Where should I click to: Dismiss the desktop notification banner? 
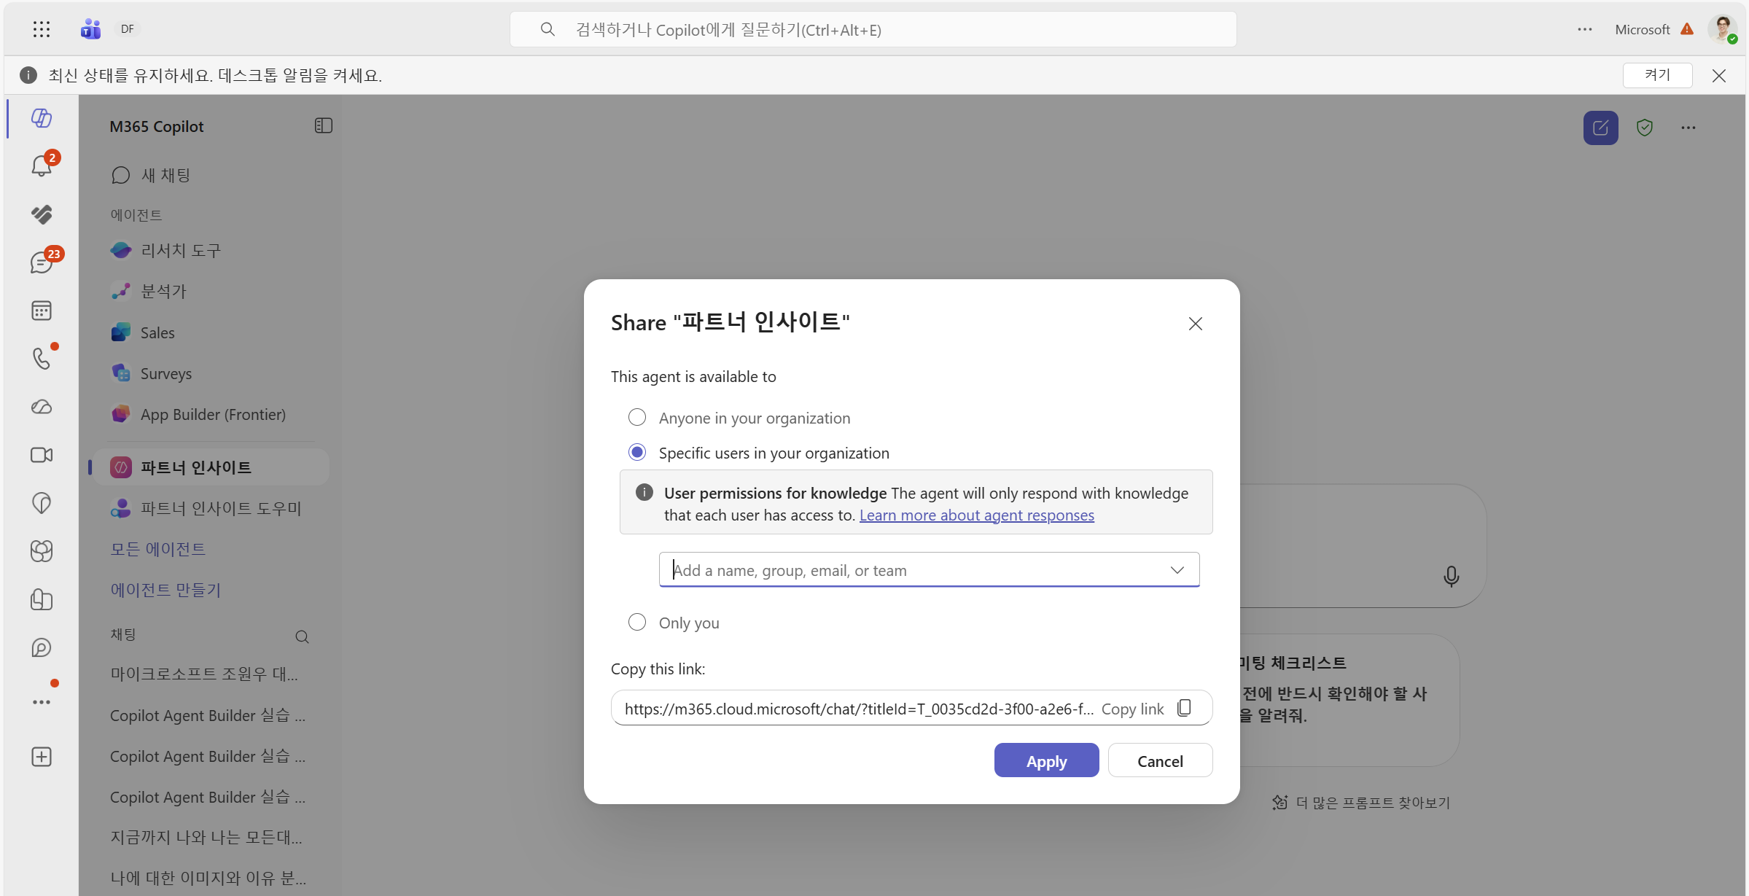[x=1719, y=76]
